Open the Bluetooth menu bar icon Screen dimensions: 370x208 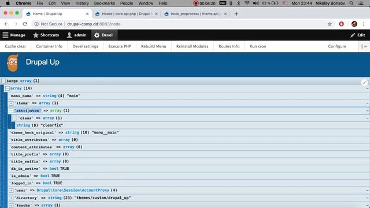tap(238, 3)
